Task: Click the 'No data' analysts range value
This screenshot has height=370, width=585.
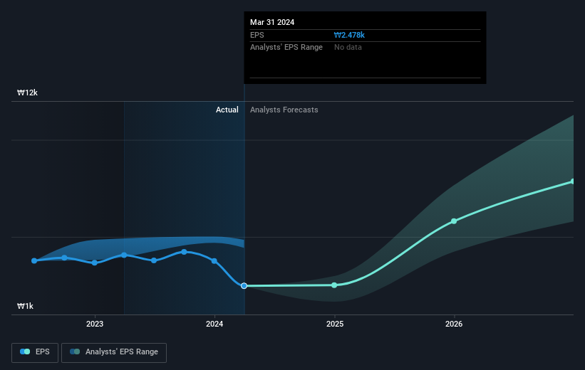Action: pos(348,48)
